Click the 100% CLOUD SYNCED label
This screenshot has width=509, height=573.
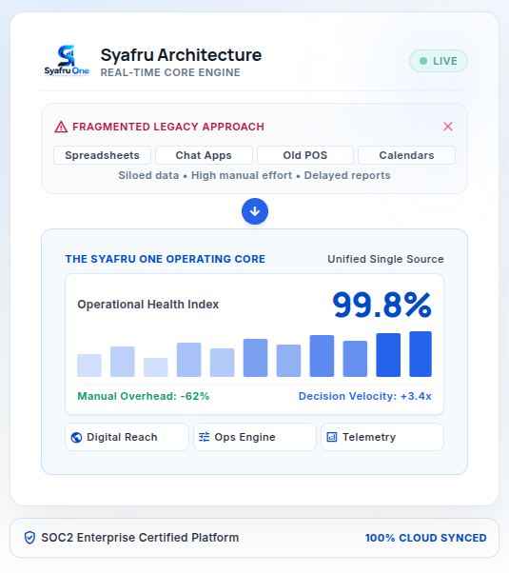click(425, 538)
